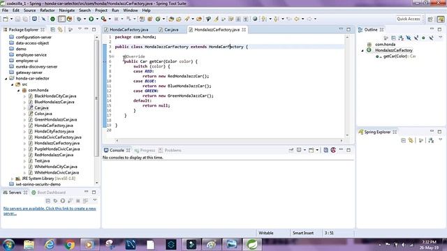The height and width of the screenshot is (251, 447).
Task: Click the link to create a new server
Action: point(50,211)
